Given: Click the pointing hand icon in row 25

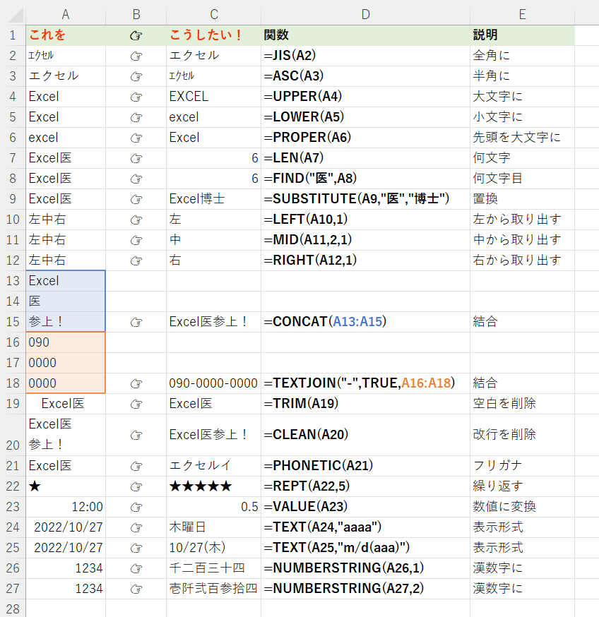Looking at the screenshot, I should click(x=136, y=548).
